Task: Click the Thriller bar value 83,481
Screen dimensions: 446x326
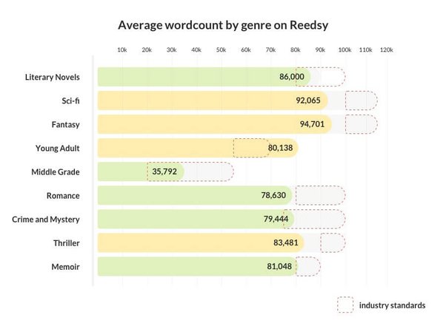Action: [x=286, y=242]
